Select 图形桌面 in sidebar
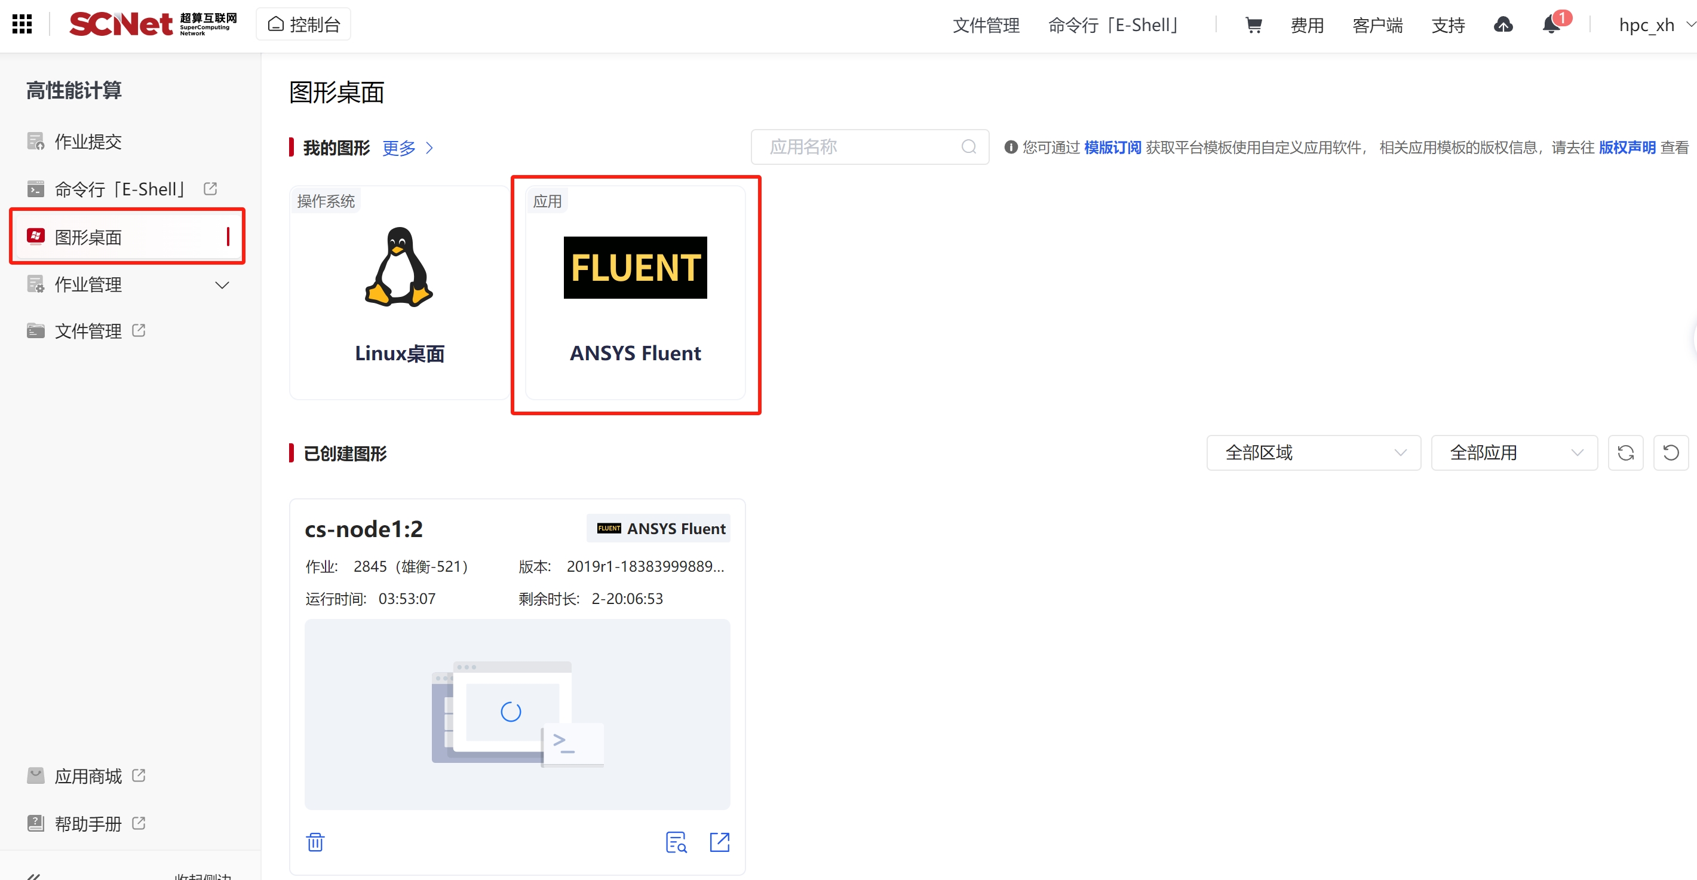The image size is (1697, 880). pos(127,237)
